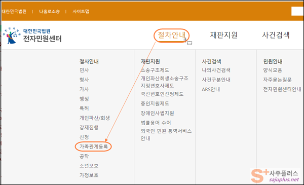
Task: Select the 사건검색 main menu tab
Action: coord(276,35)
